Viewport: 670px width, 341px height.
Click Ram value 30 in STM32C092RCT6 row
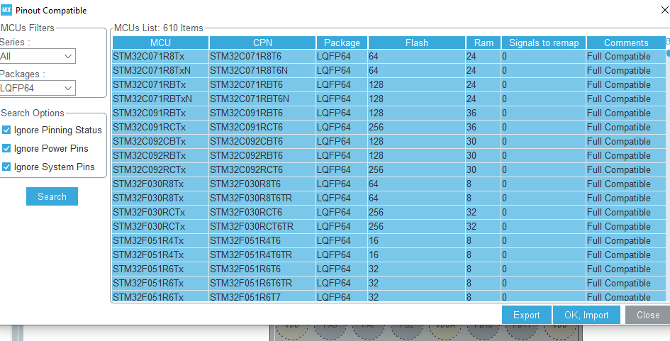pyautogui.click(x=484, y=169)
